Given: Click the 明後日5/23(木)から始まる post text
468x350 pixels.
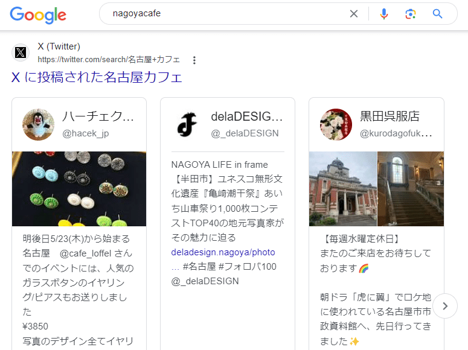Looking at the screenshot, I should click(76, 239).
